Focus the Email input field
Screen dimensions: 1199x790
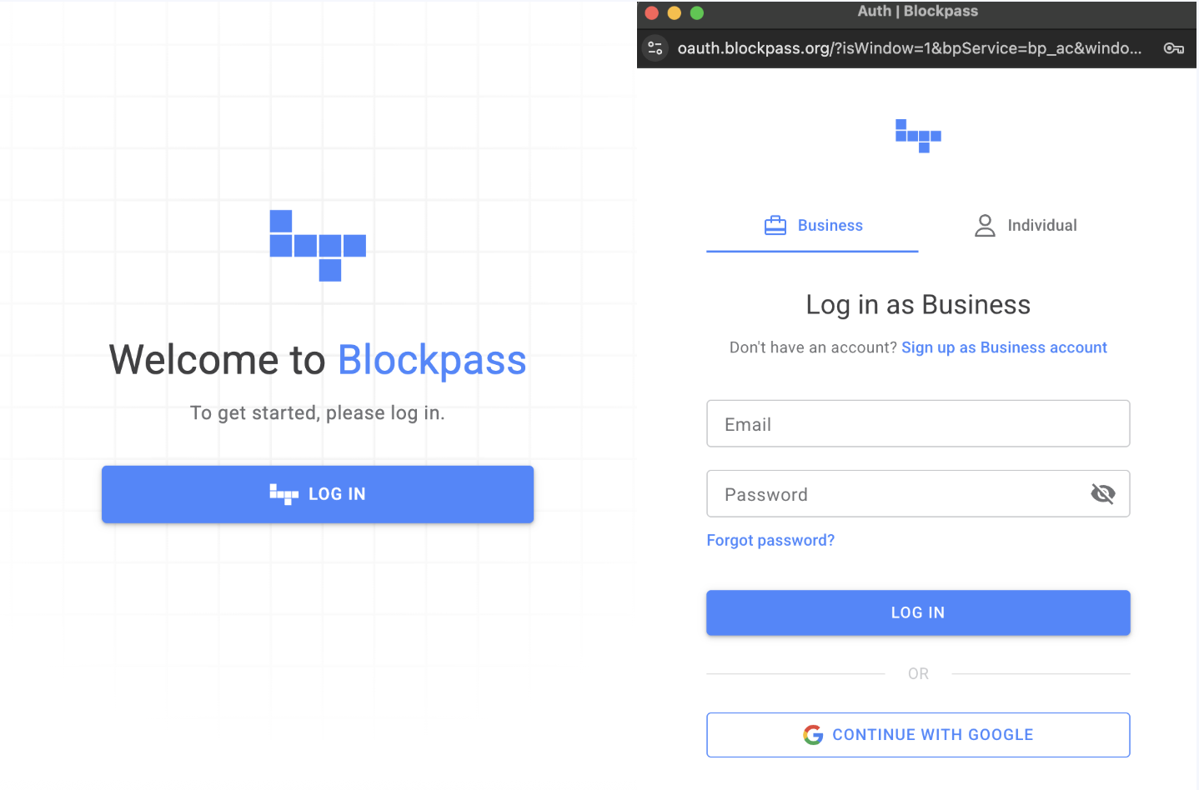pyautogui.click(x=917, y=424)
